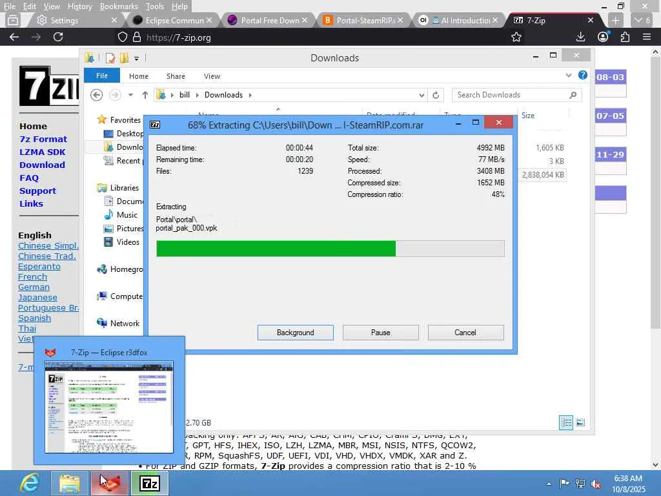The height and width of the screenshot is (496, 661).
Task: Open Internet Explorer from the taskbar
Action: coord(30,483)
